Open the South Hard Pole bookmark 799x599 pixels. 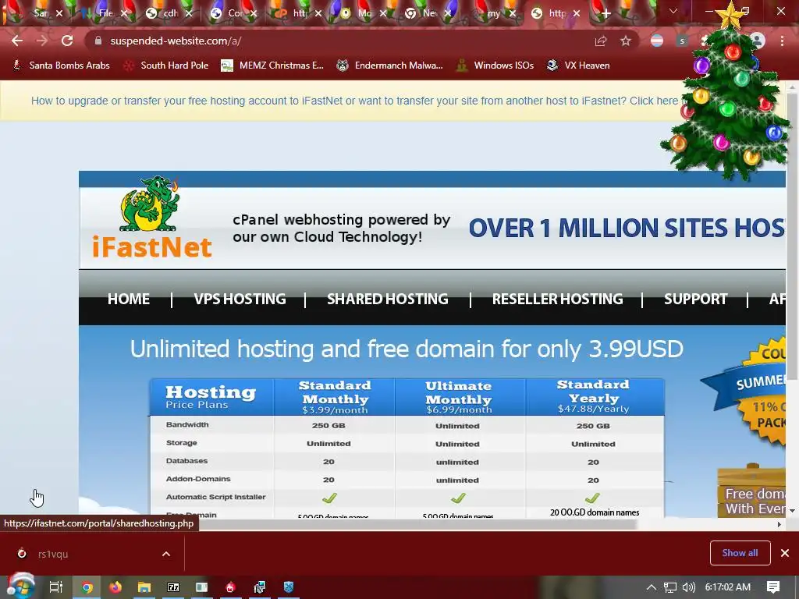coord(167,66)
